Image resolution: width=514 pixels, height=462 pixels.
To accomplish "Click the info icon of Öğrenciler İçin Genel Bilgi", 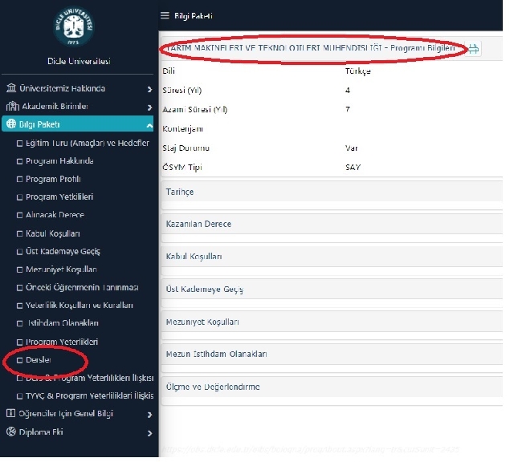I will (x=10, y=413).
